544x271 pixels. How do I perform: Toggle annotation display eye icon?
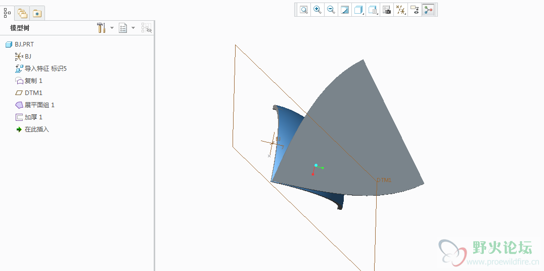[x=415, y=10]
